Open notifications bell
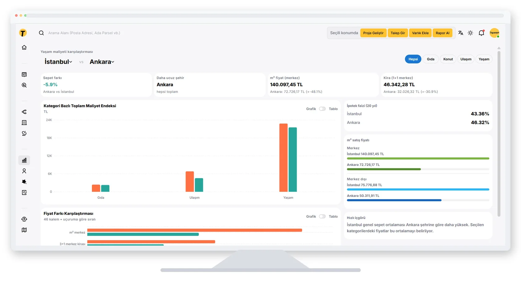This screenshot has height=284, width=521. 481,33
